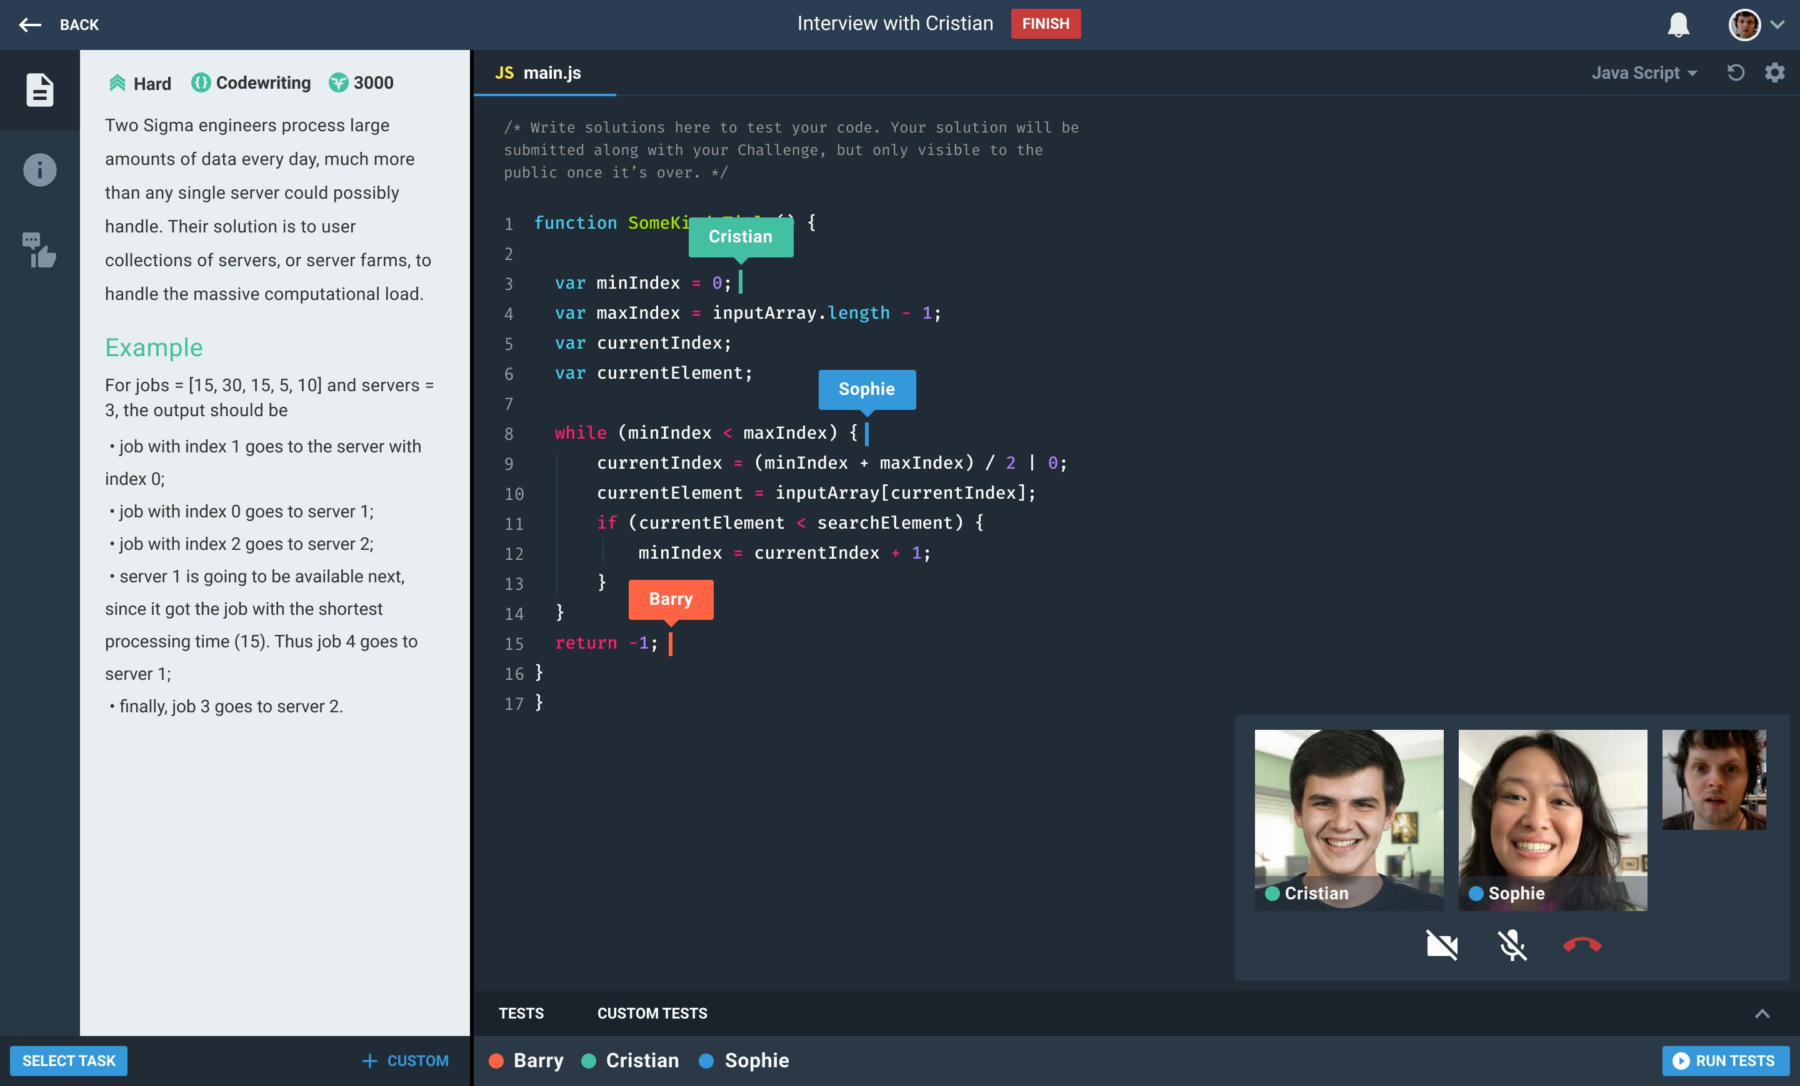Open the task description document icon

[x=39, y=90]
